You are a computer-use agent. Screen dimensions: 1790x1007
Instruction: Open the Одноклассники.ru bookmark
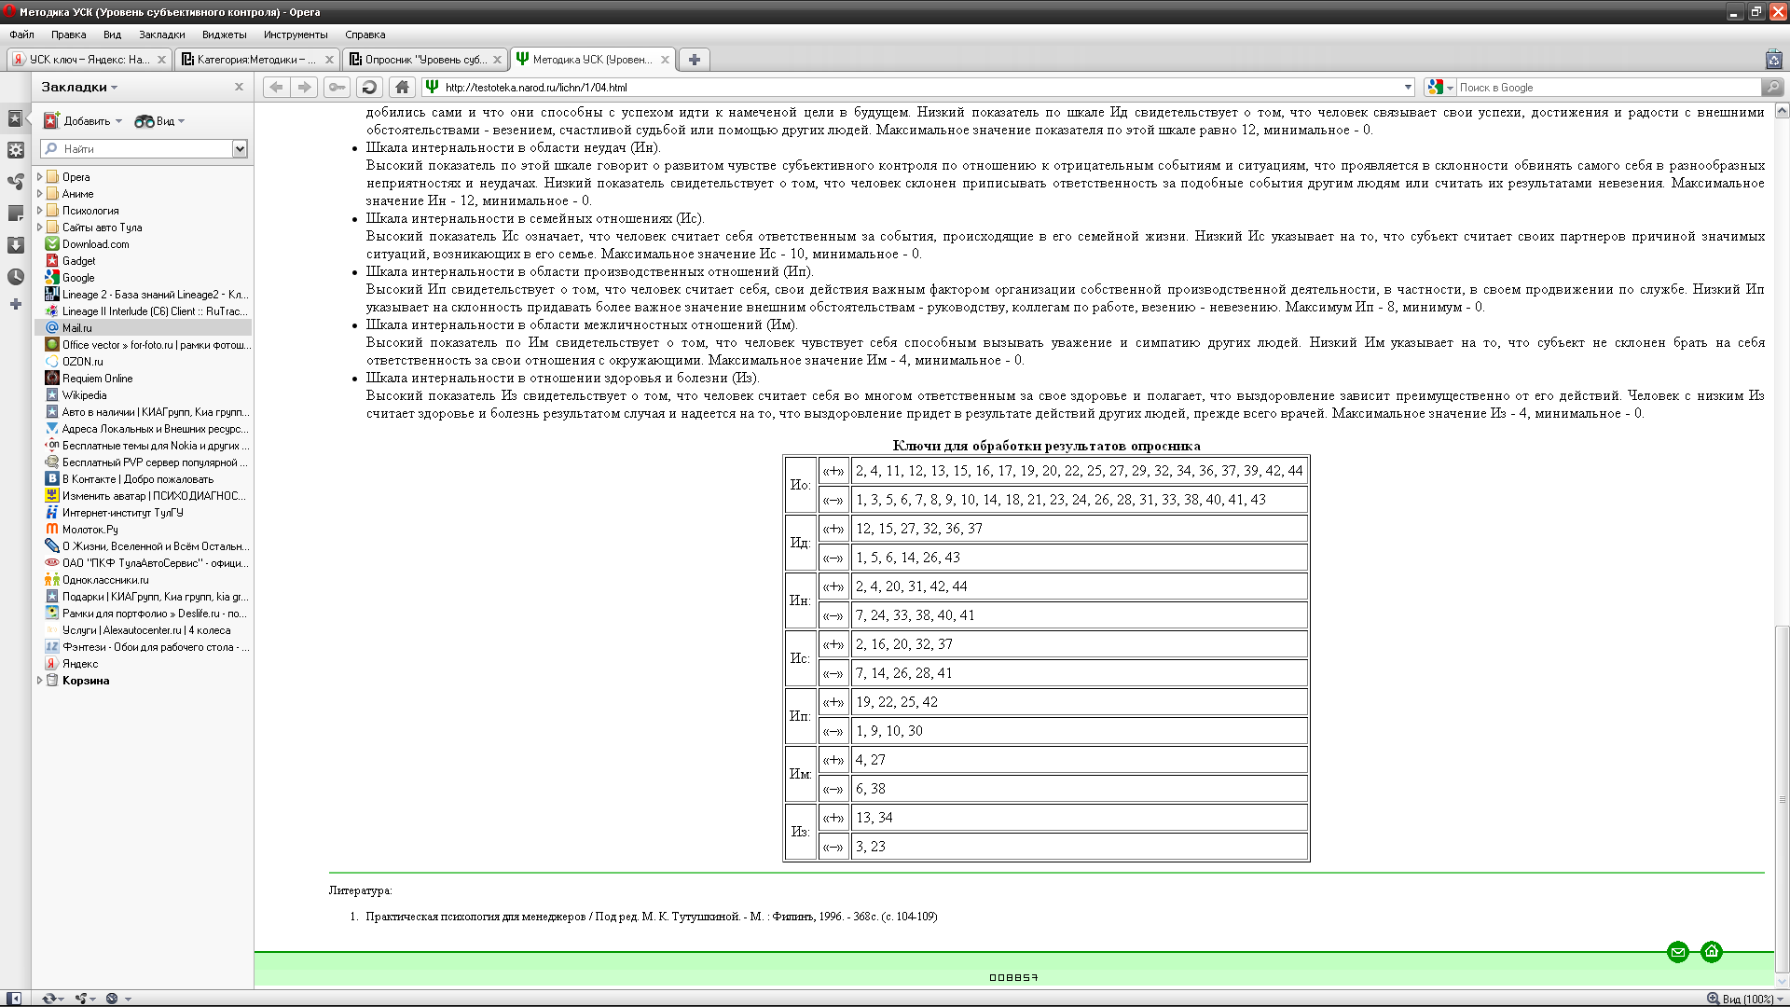coord(105,580)
